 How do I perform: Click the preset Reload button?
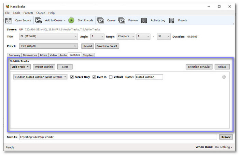pyautogui.click(x=88, y=46)
